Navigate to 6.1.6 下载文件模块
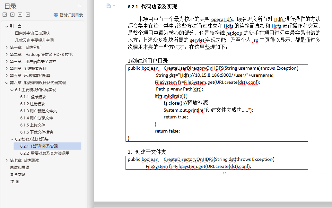 point(37,132)
